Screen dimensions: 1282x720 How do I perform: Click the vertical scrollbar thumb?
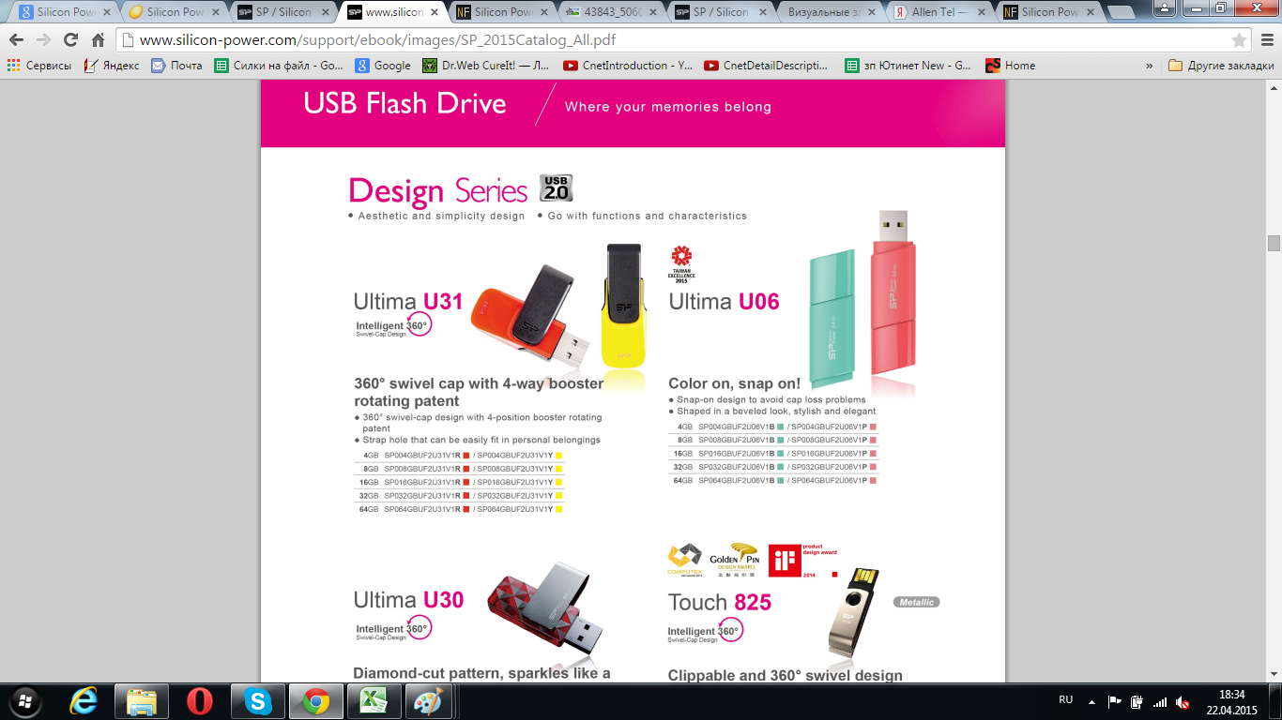[x=1274, y=244]
